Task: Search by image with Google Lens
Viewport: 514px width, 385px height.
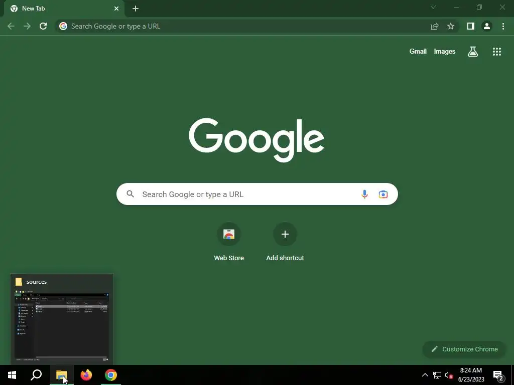Action: click(x=383, y=194)
